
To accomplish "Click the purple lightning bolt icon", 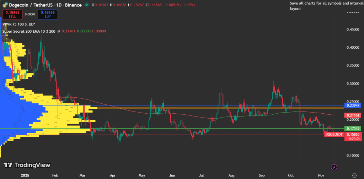I will (334, 167).
